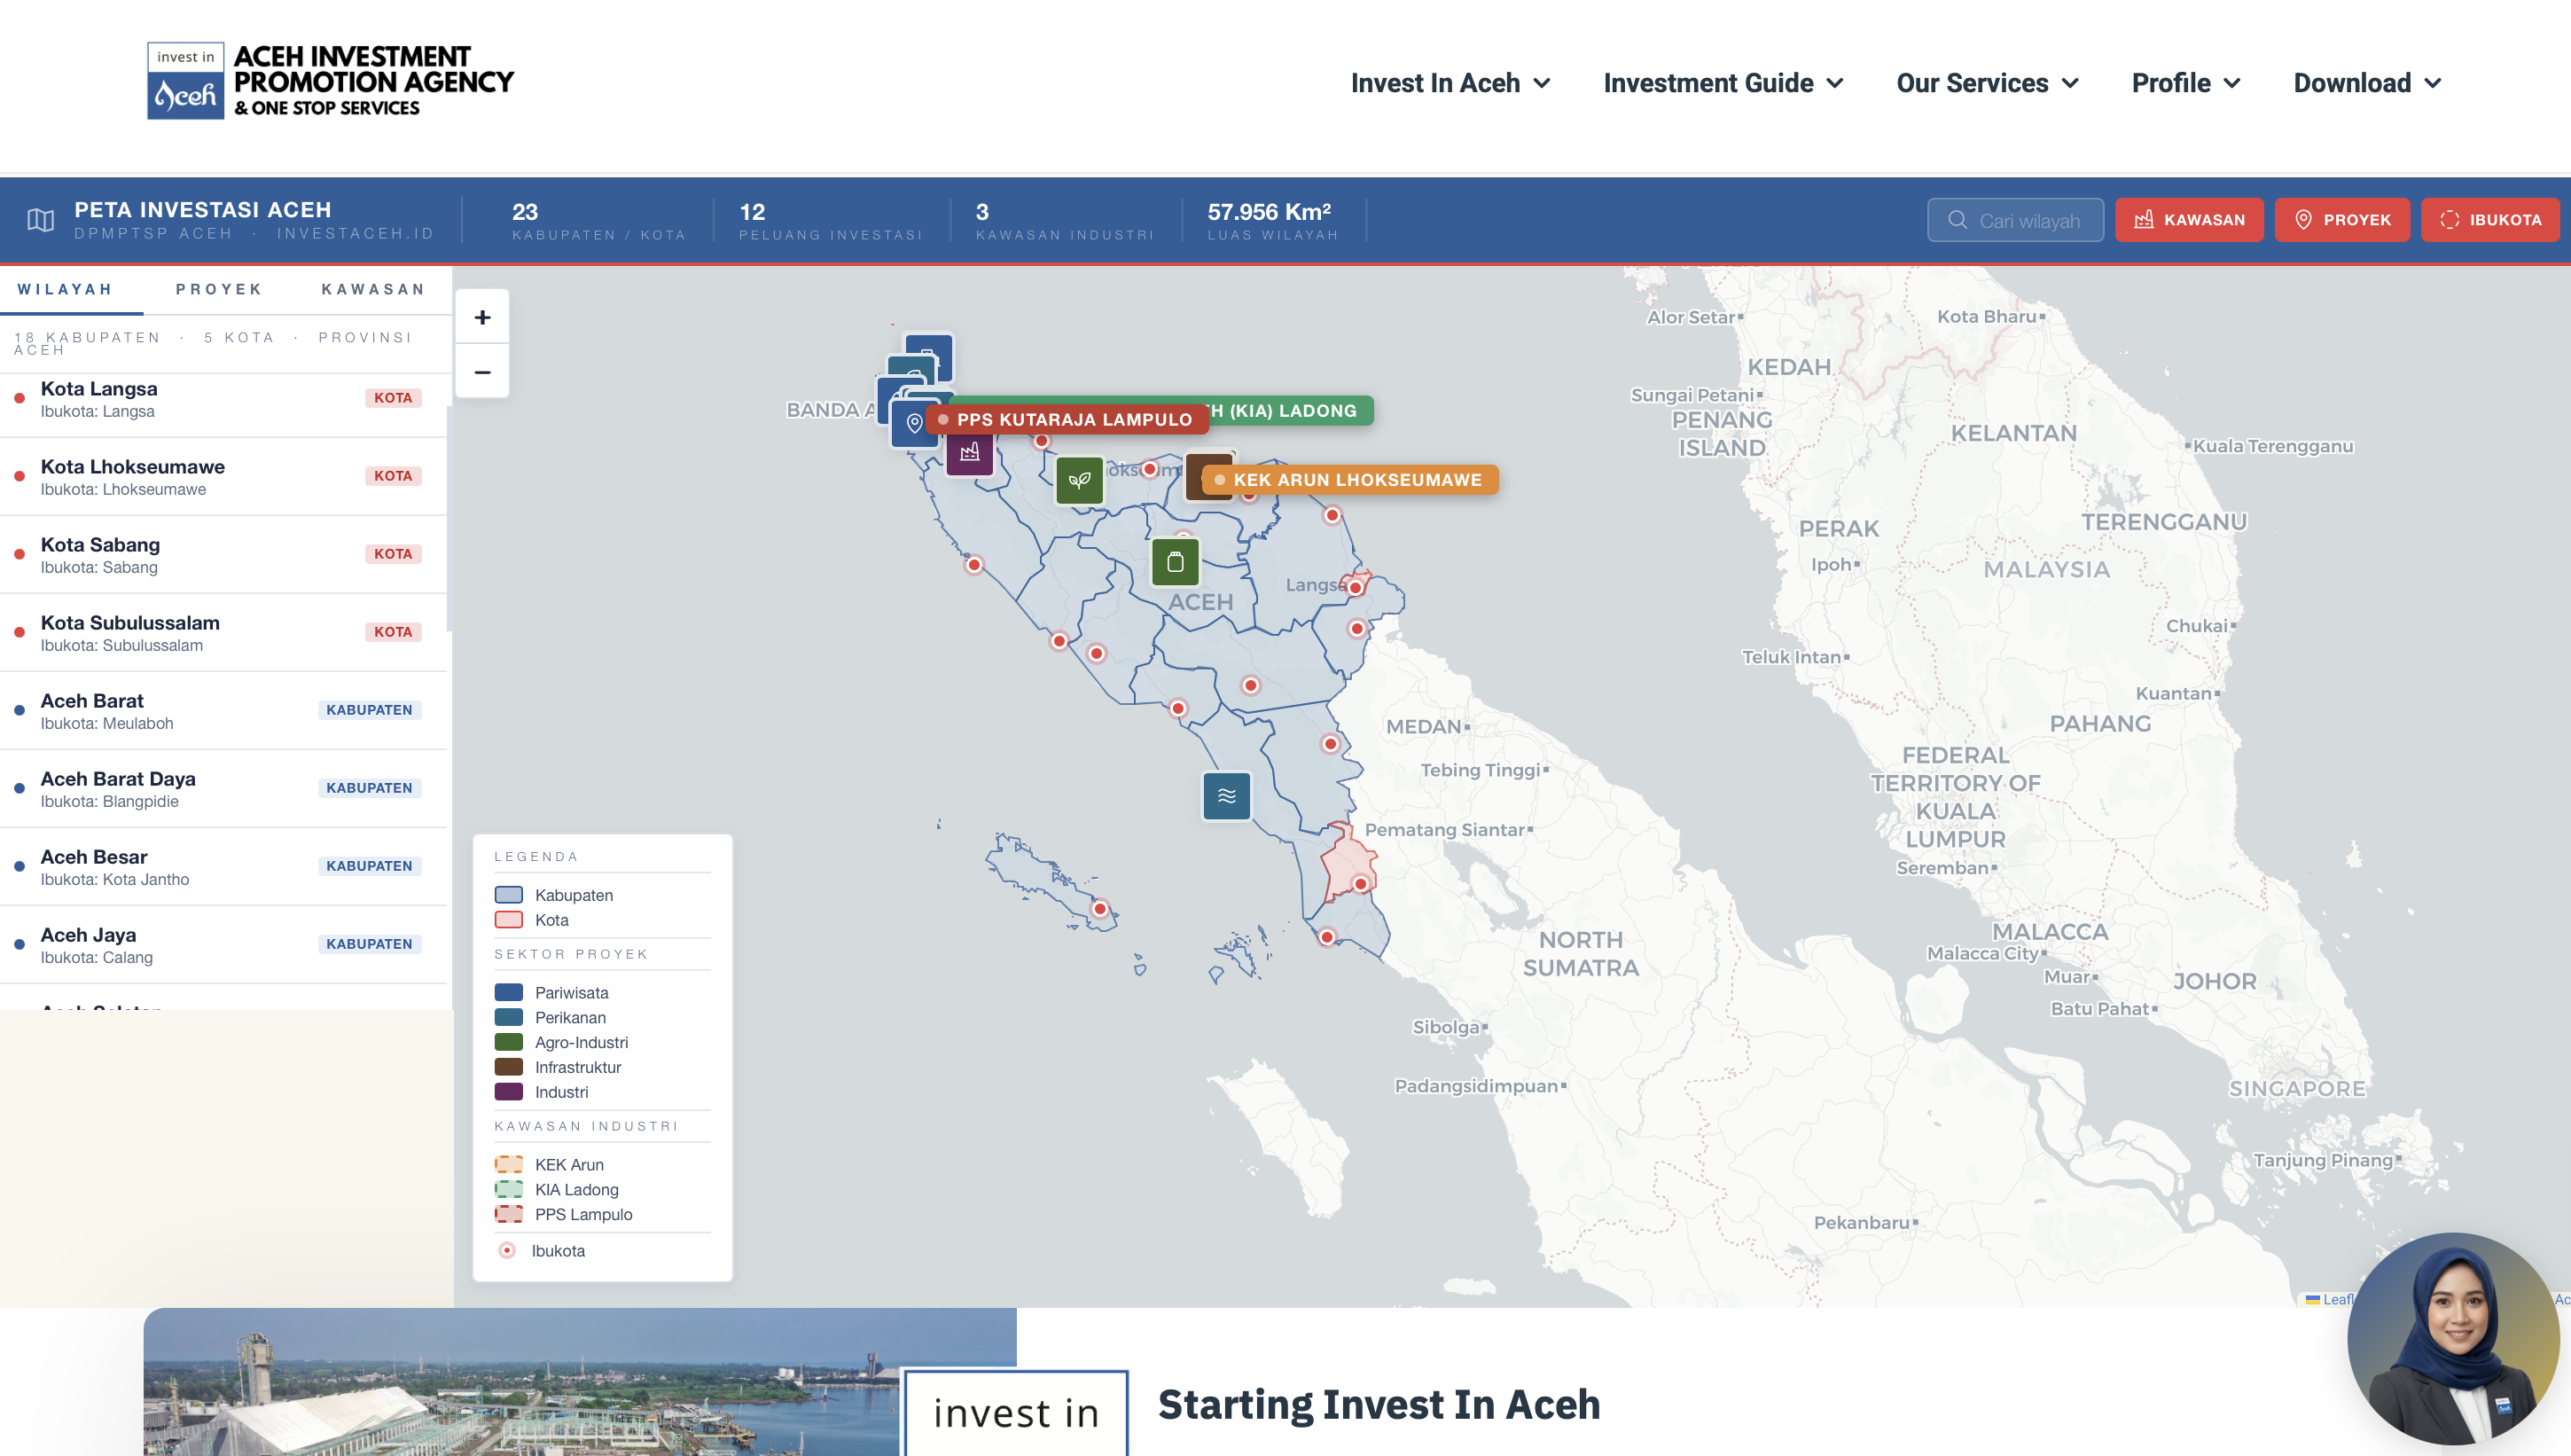Click the Invest in Aceh logo
This screenshot has width=2571, height=1456.
(x=331, y=81)
